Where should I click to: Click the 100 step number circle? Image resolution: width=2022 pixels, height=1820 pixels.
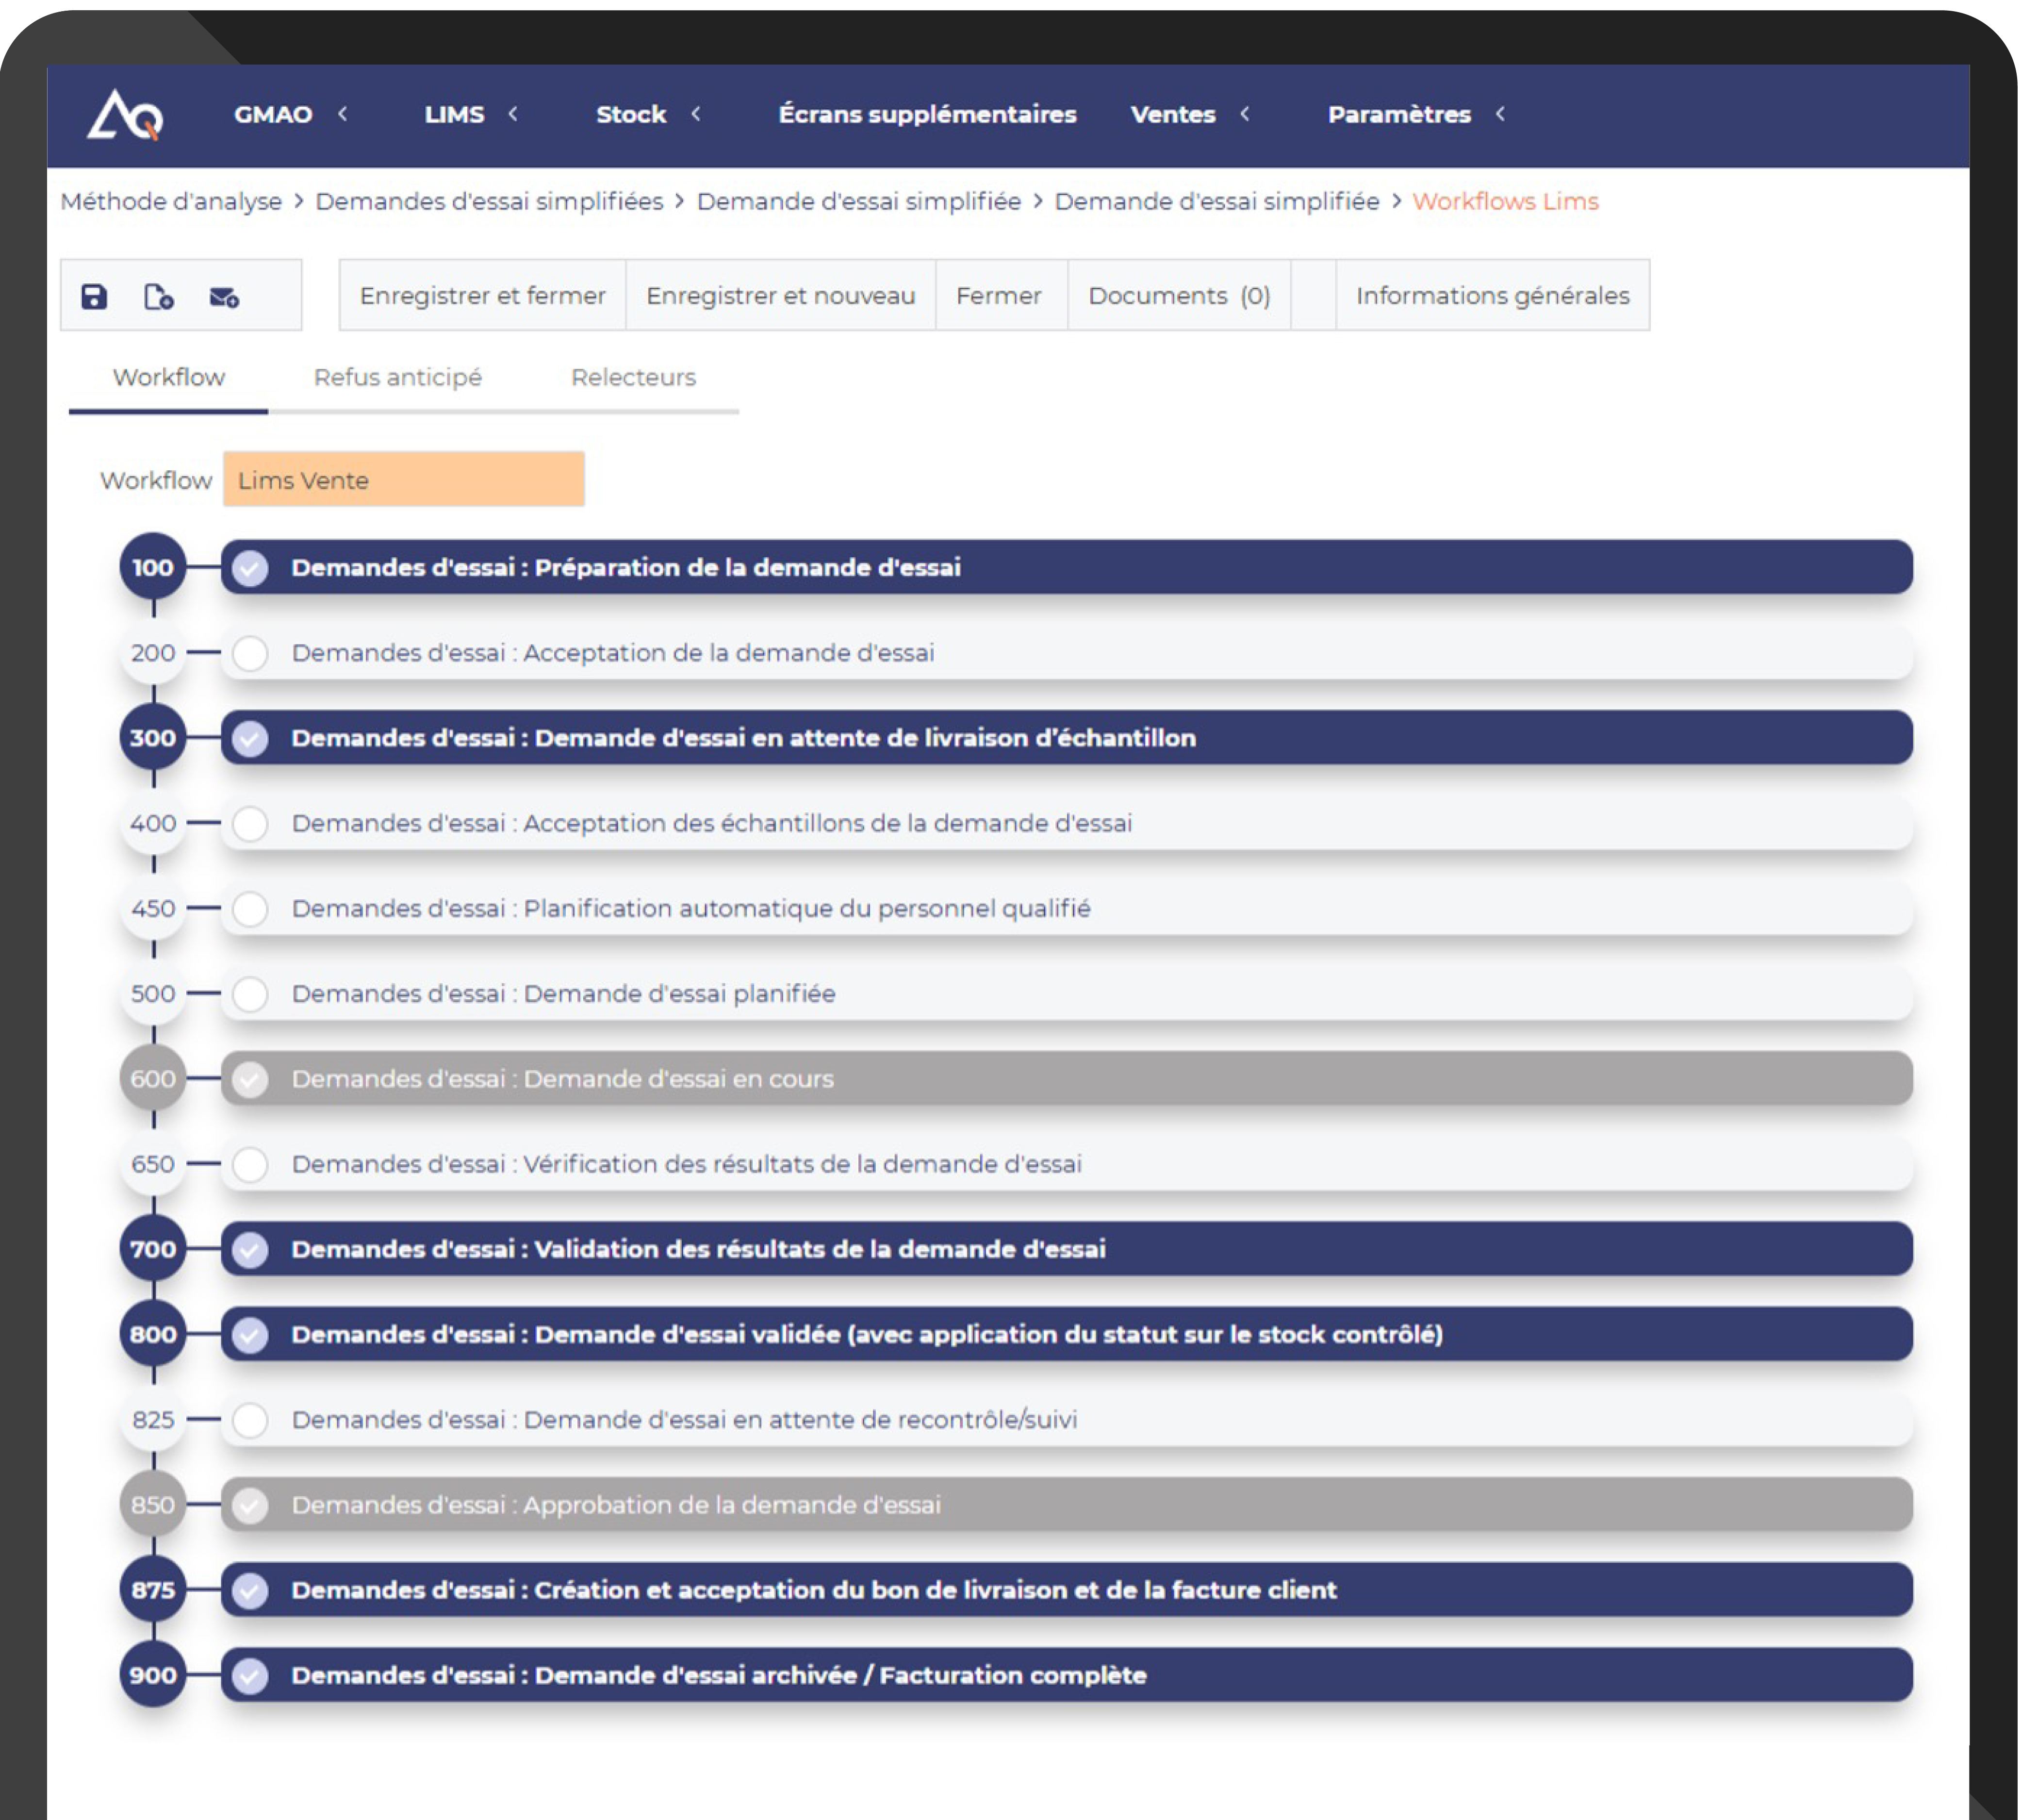point(153,568)
